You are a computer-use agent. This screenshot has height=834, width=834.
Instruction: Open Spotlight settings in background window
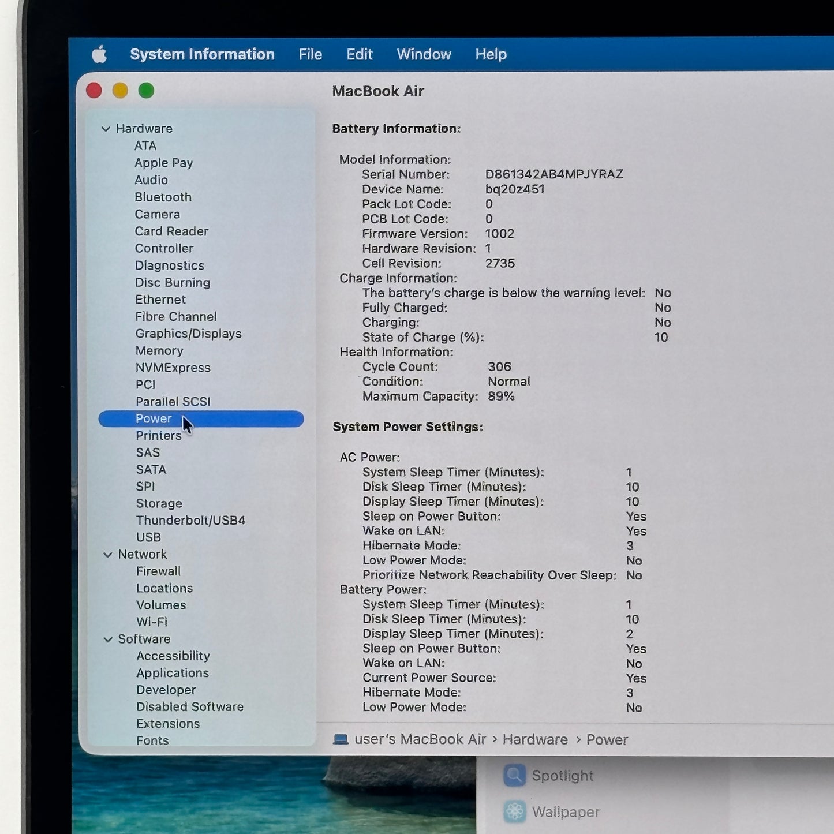click(x=562, y=776)
